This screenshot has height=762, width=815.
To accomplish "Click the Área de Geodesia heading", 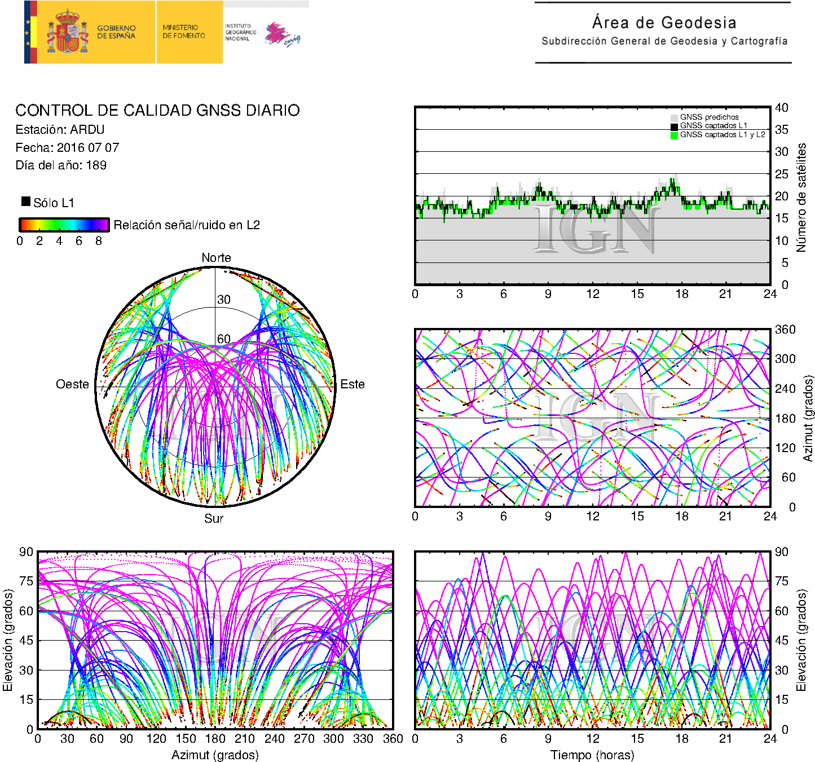I will [x=664, y=23].
